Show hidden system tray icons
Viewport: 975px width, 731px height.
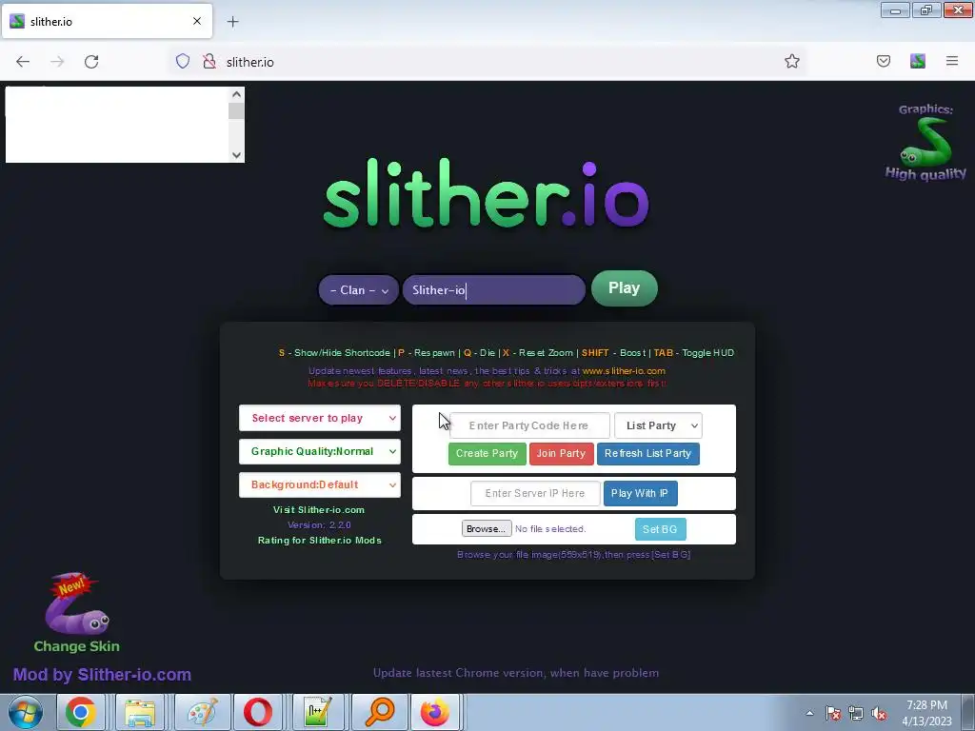tap(809, 714)
